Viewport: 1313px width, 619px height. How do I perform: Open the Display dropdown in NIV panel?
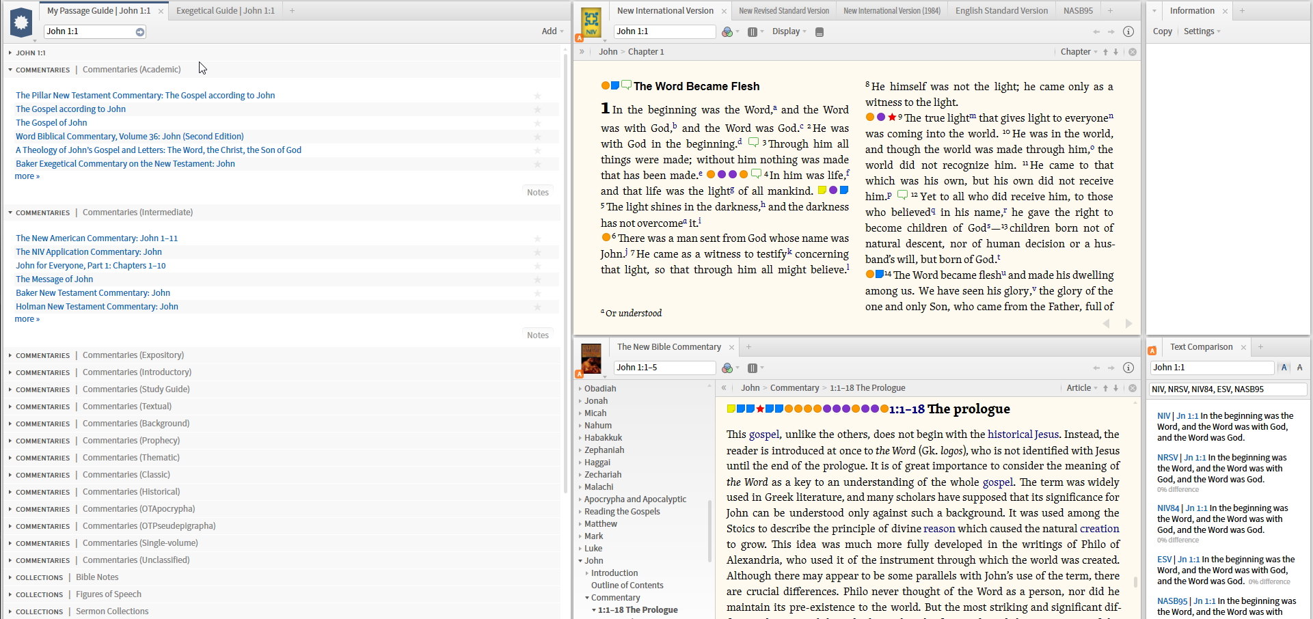[789, 31]
